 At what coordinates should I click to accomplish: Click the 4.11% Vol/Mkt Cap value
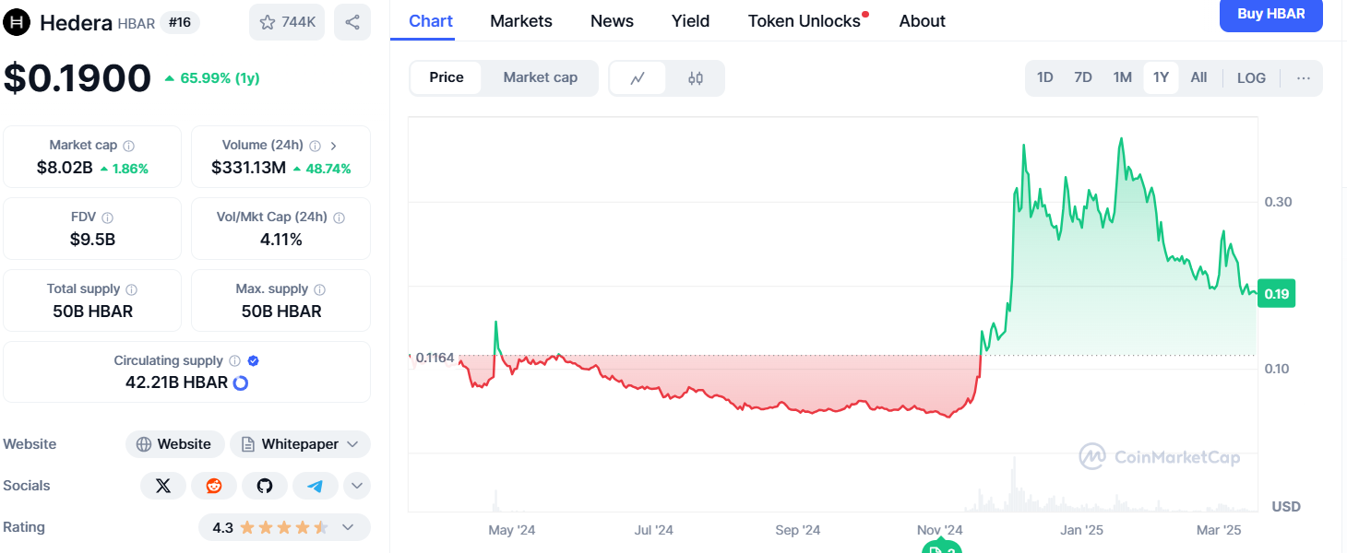[281, 240]
